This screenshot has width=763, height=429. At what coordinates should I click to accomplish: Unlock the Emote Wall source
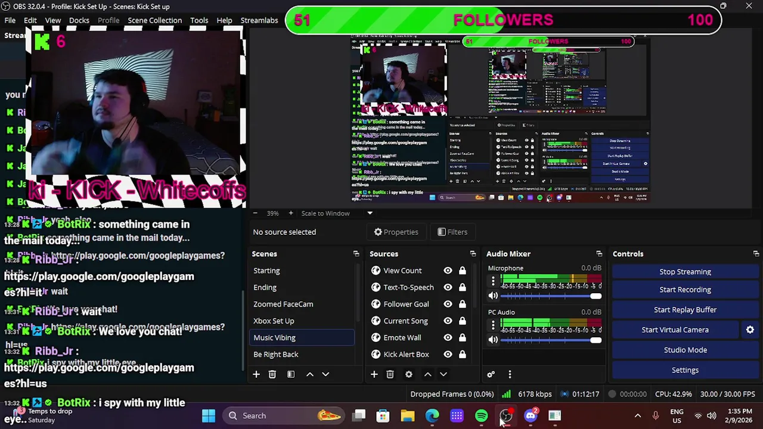tap(462, 337)
